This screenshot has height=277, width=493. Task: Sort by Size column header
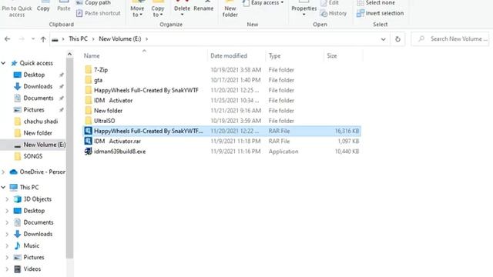(332, 56)
